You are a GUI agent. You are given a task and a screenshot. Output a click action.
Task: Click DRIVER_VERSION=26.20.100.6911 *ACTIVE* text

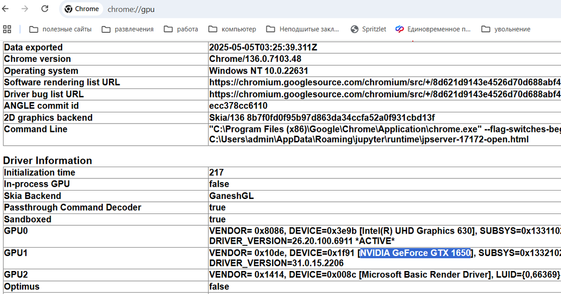tap(302, 241)
